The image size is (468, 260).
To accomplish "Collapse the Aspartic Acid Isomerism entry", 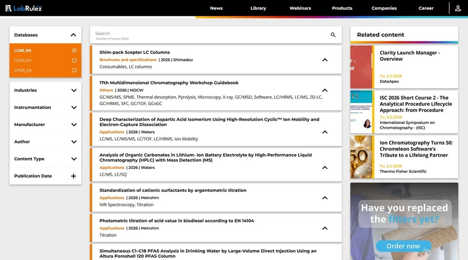I will (x=325, y=132).
